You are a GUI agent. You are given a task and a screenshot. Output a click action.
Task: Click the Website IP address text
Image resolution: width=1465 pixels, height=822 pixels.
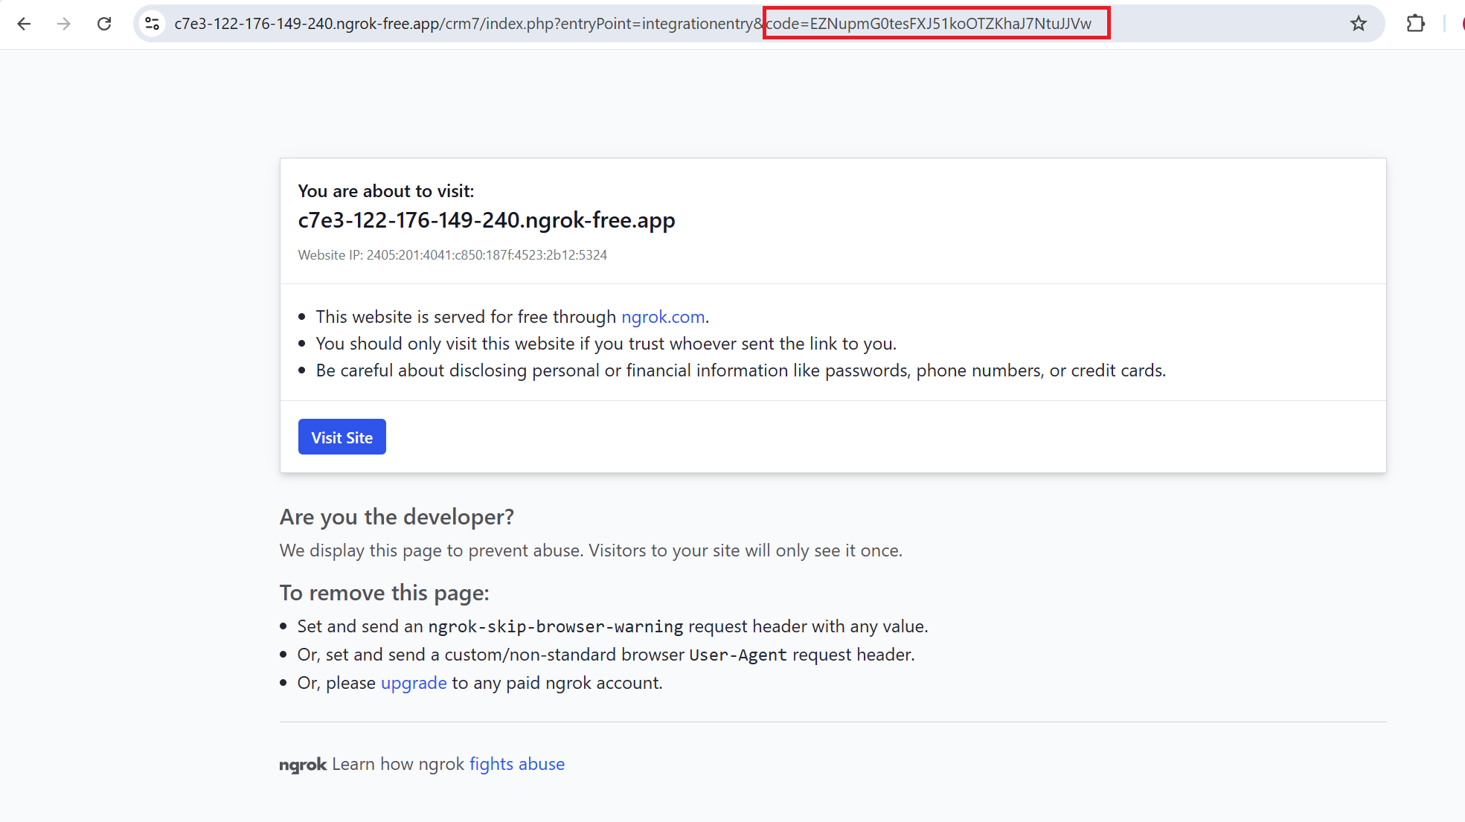click(452, 255)
